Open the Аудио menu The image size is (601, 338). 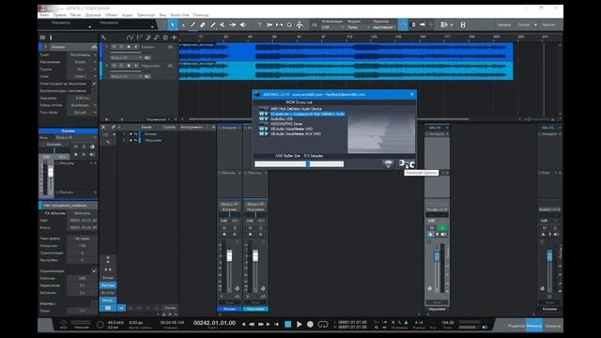128,15
